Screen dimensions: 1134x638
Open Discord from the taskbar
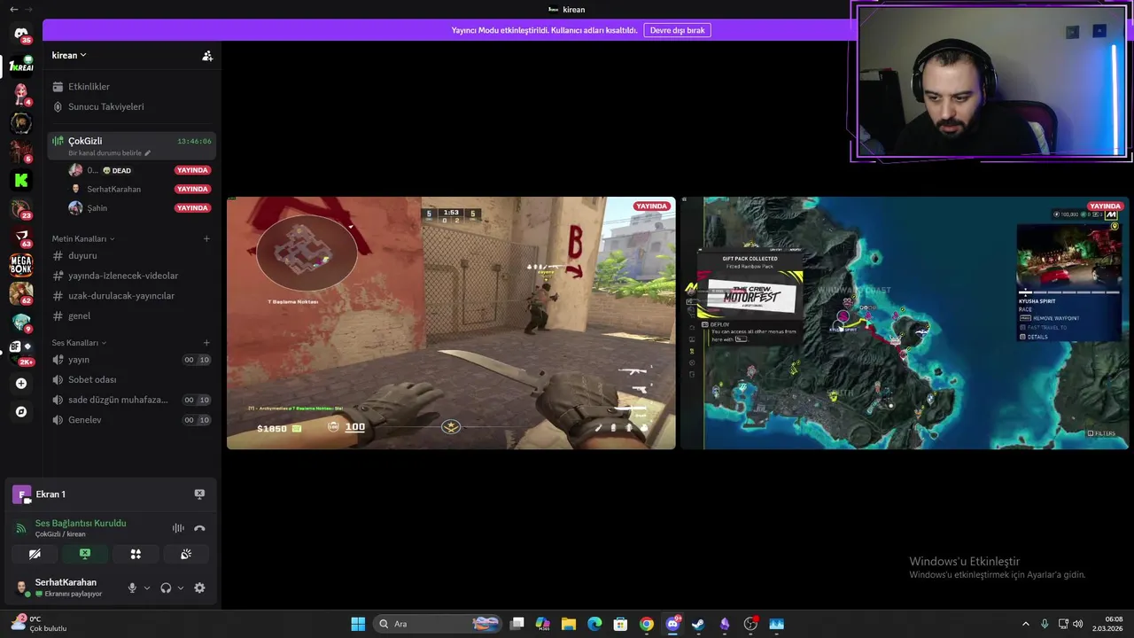tap(672, 624)
